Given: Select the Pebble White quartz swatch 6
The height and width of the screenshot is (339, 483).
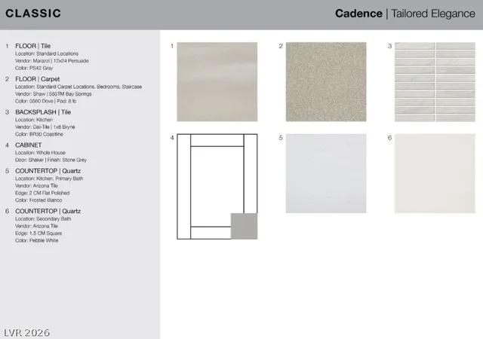Looking at the screenshot, I should [435, 173].
